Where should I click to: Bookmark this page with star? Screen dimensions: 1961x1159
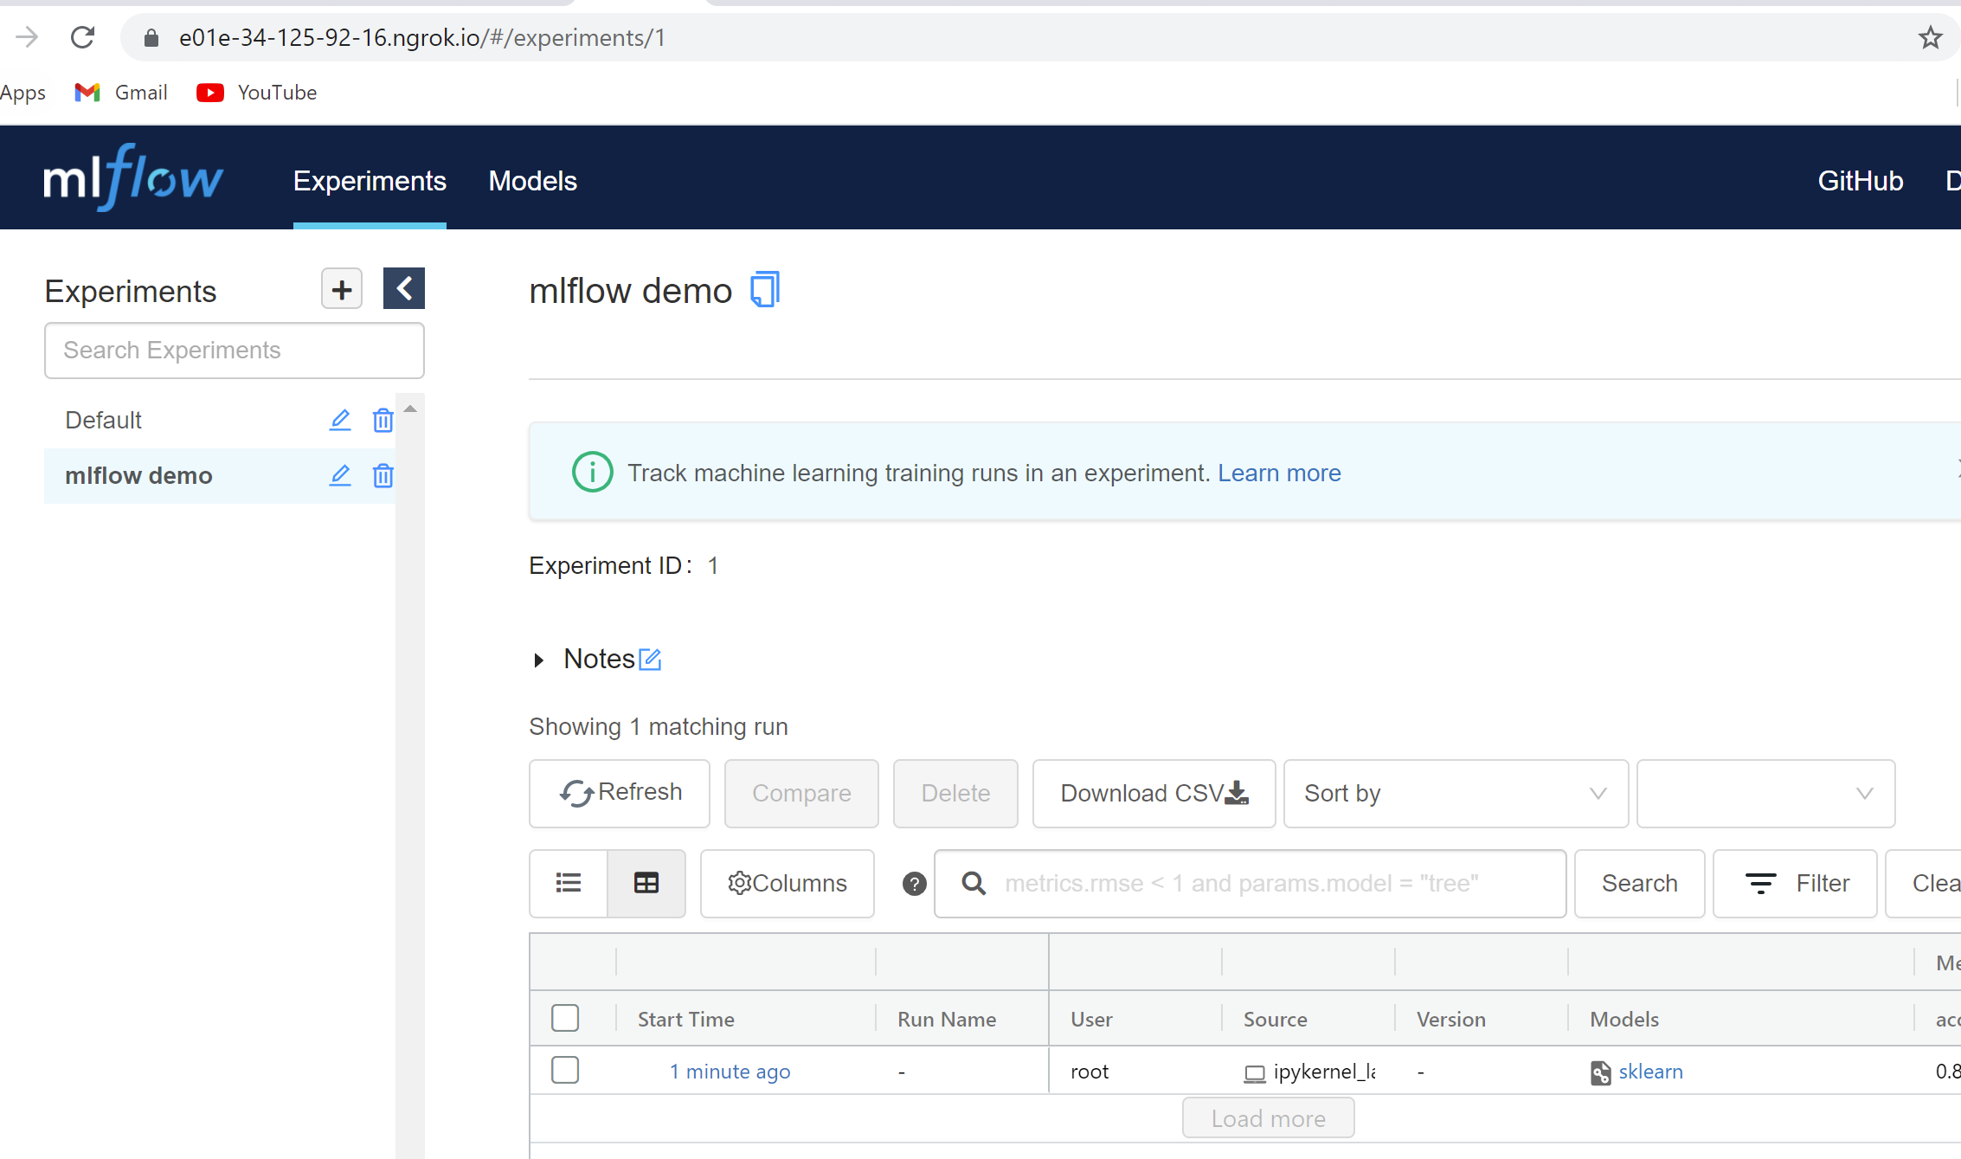(x=1930, y=37)
